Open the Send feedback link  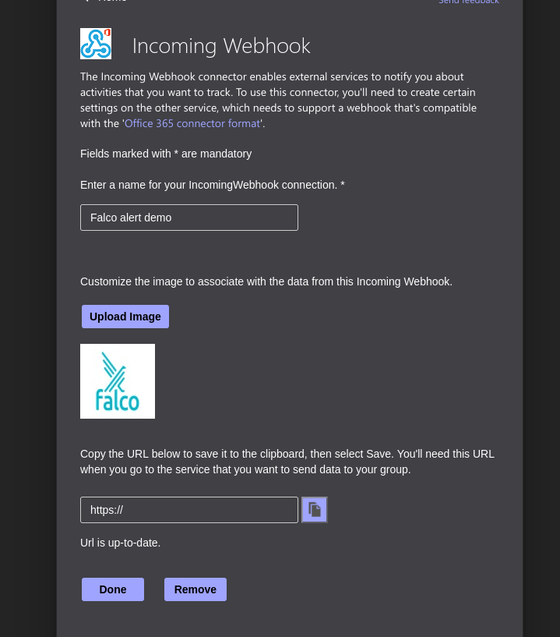[x=469, y=2]
